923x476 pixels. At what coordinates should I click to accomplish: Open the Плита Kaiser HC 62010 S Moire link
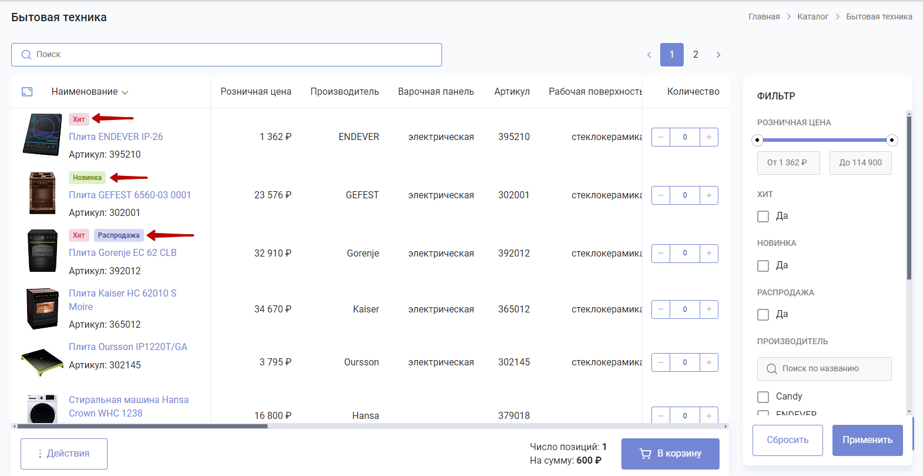click(x=123, y=300)
